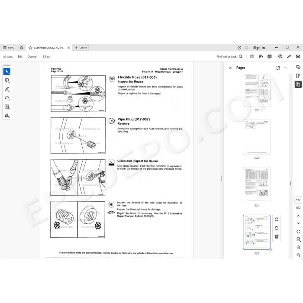Star the Cummins QSG12 document tab
Viewport: 303px width, 303px height.
click(30, 48)
